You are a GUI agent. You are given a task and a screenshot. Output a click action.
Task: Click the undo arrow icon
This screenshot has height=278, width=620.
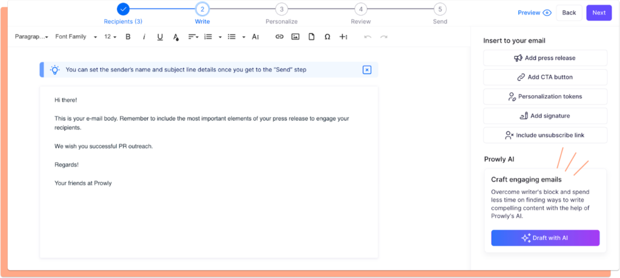[x=368, y=37]
